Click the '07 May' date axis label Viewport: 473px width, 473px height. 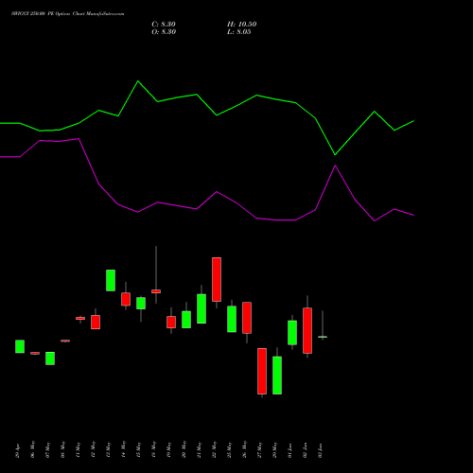(47, 449)
